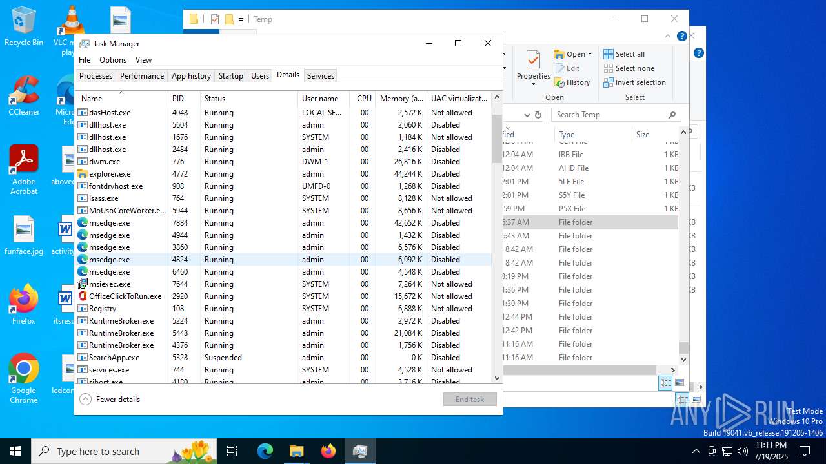Select funface.jpg on the desktop
The height and width of the screenshot is (464, 826).
pos(24,236)
